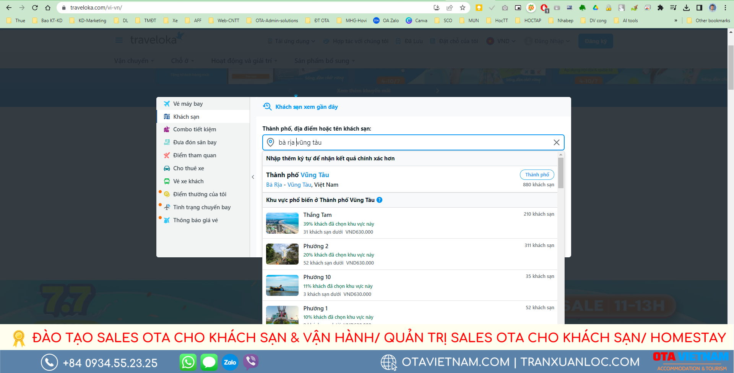Open Điểm thưởng của tôi
The width and height of the screenshot is (734, 373).
pyautogui.click(x=203, y=194)
